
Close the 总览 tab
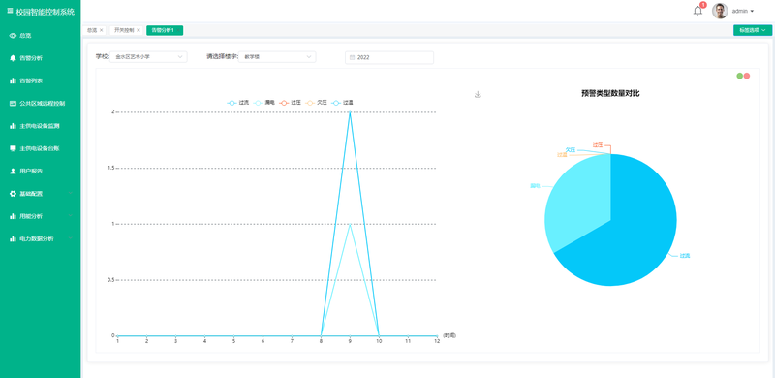click(102, 30)
